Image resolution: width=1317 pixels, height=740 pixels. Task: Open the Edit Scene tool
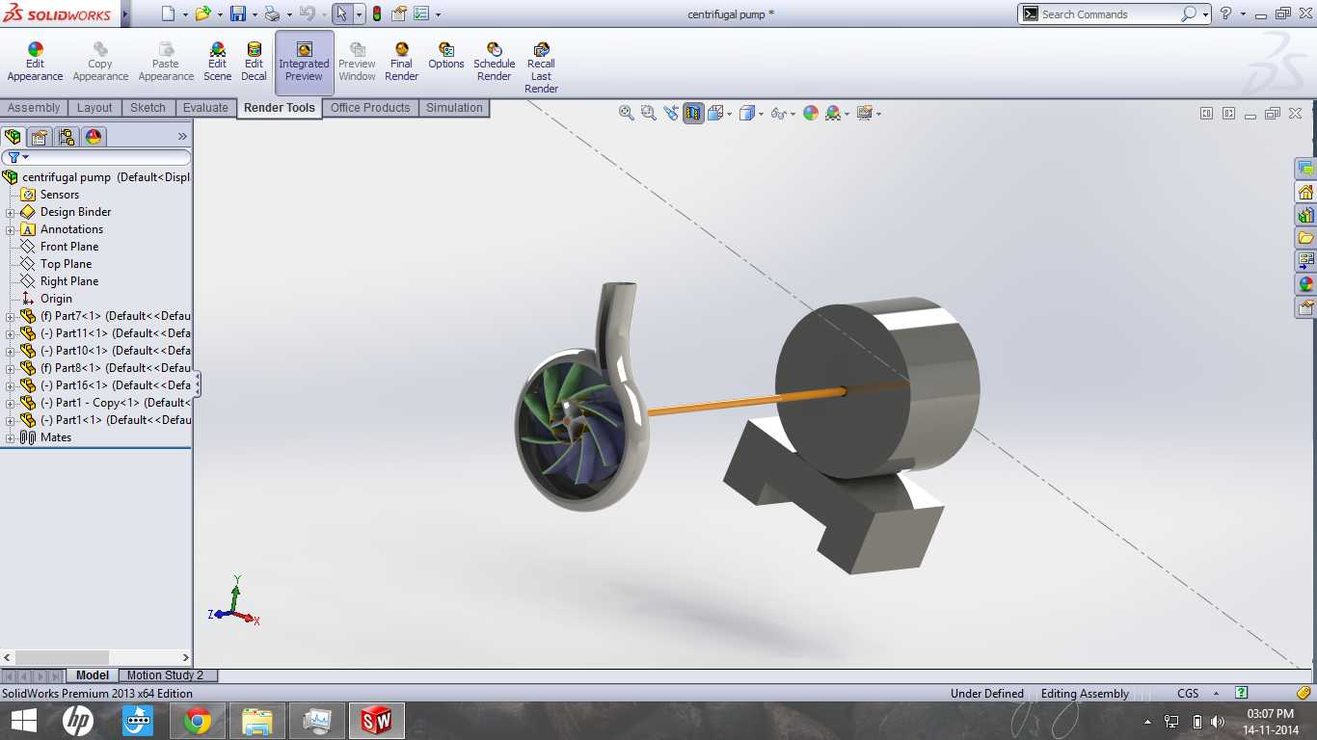[x=218, y=63]
